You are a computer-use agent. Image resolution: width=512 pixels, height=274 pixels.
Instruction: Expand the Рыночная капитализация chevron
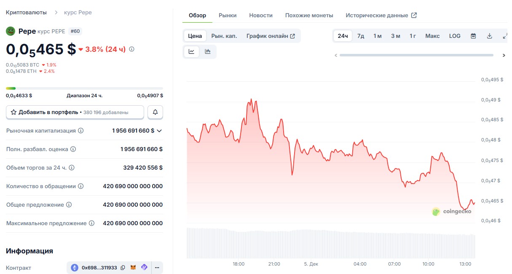159,131
